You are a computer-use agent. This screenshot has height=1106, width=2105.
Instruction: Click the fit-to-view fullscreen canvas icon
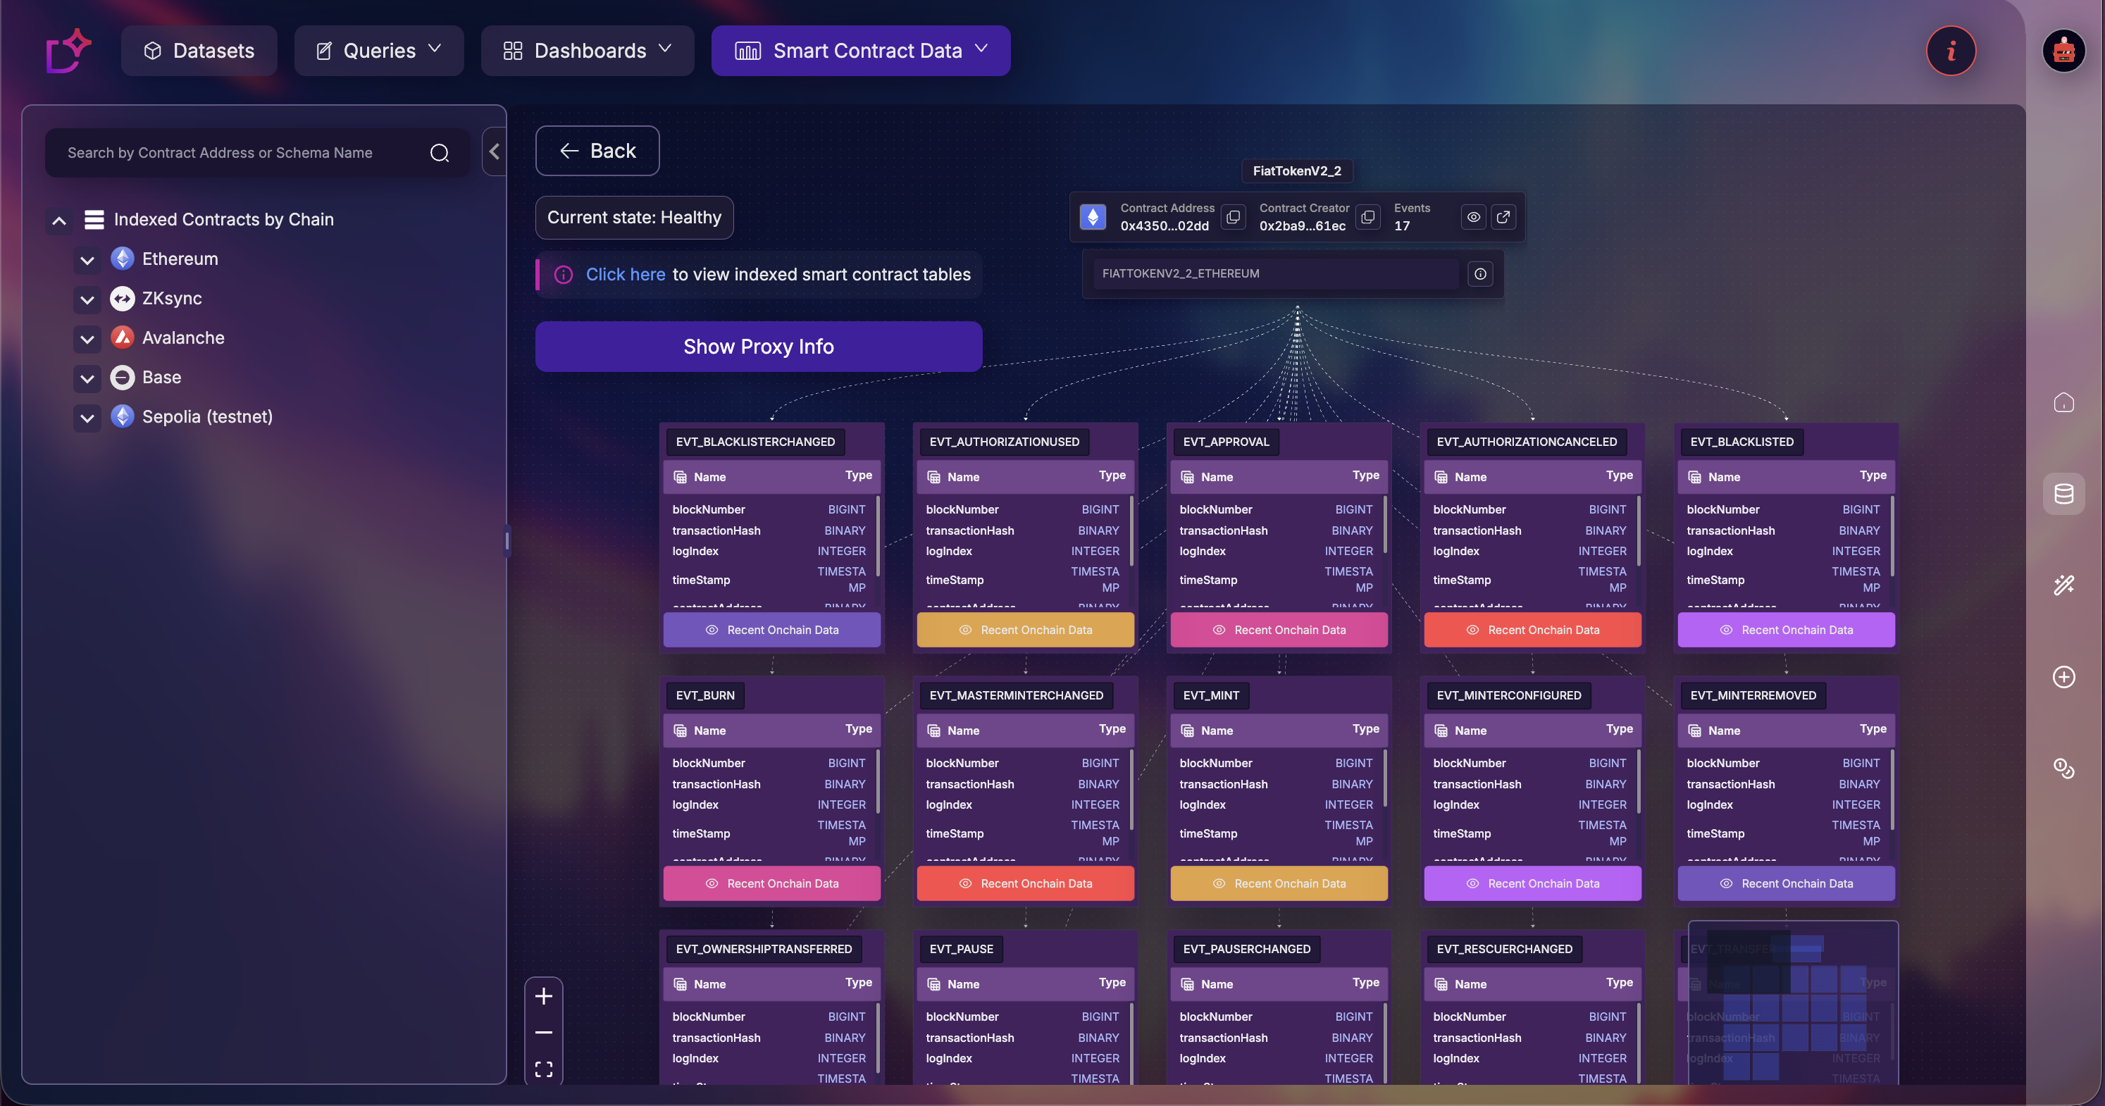pyautogui.click(x=543, y=1069)
